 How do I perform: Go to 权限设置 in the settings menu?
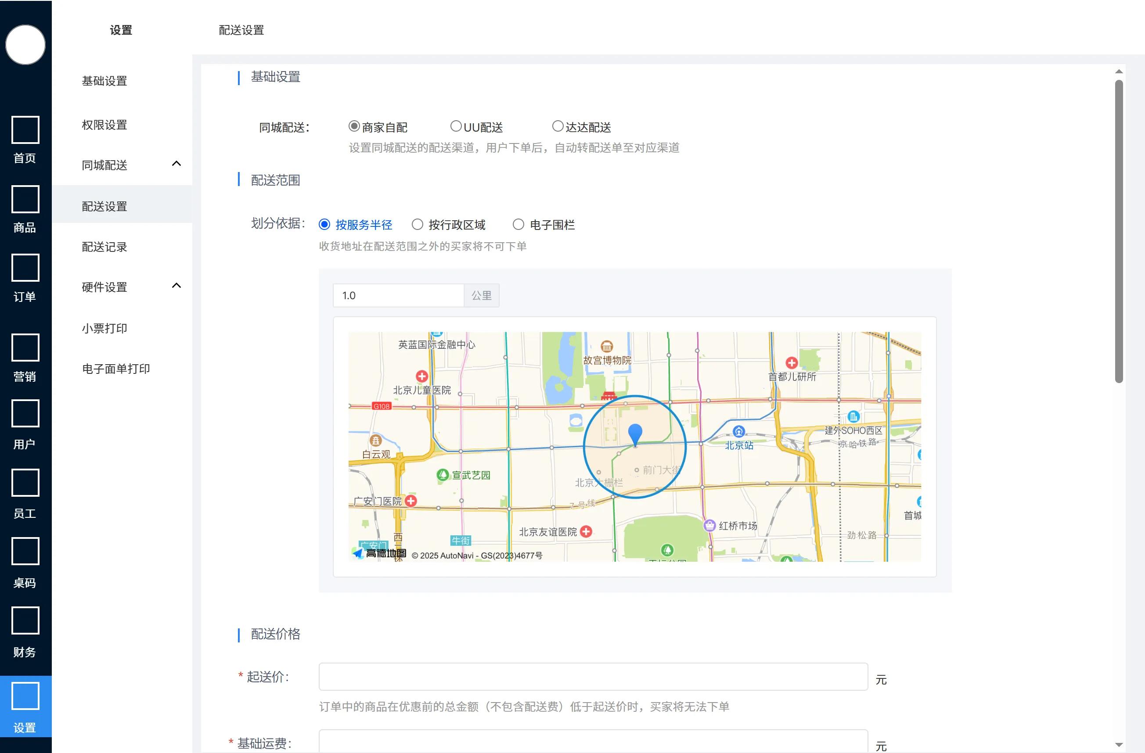pos(104,125)
